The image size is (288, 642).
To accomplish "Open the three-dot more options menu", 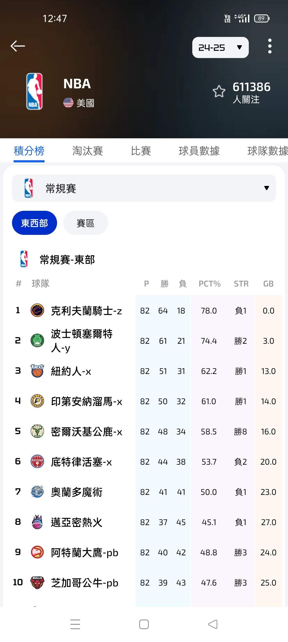I will tap(270, 46).
